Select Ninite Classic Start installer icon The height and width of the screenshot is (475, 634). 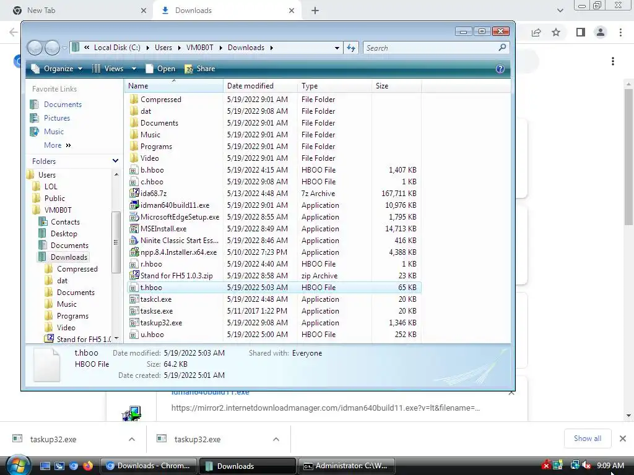tap(134, 241)
